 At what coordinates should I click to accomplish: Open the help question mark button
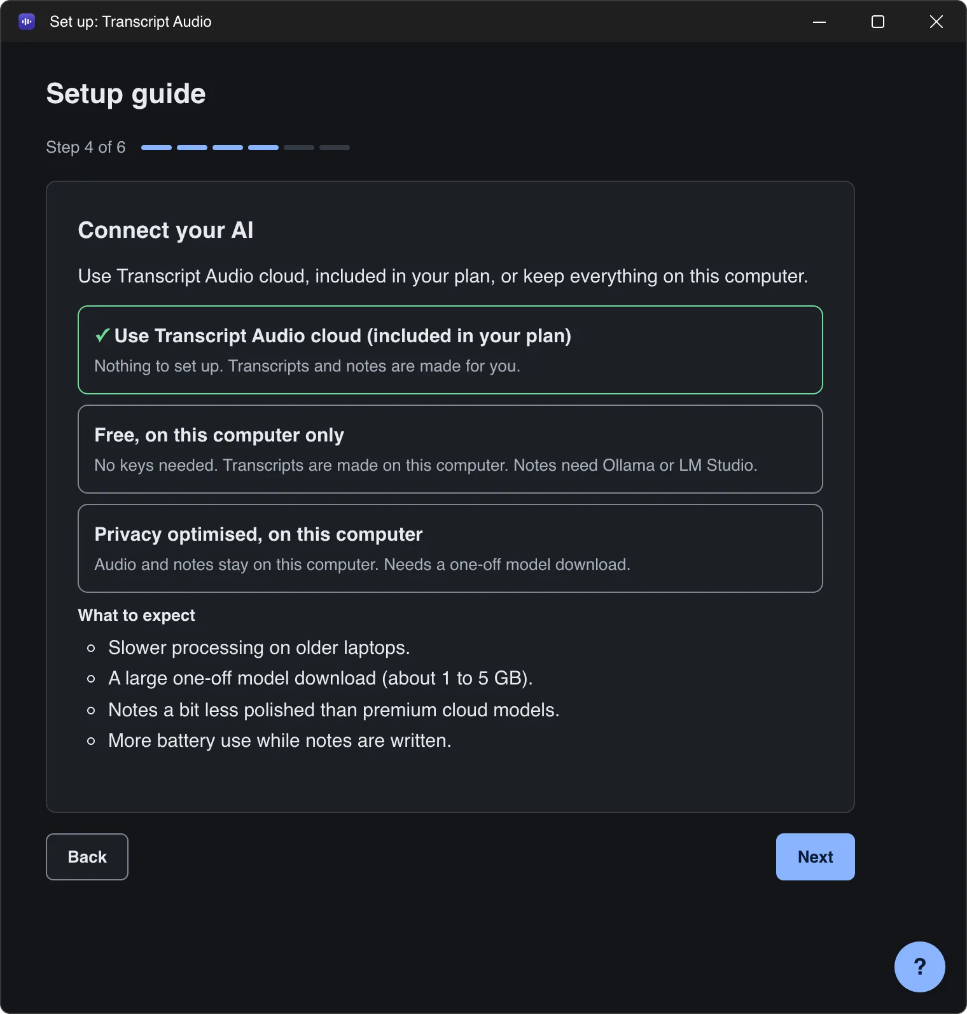point(919,966)
